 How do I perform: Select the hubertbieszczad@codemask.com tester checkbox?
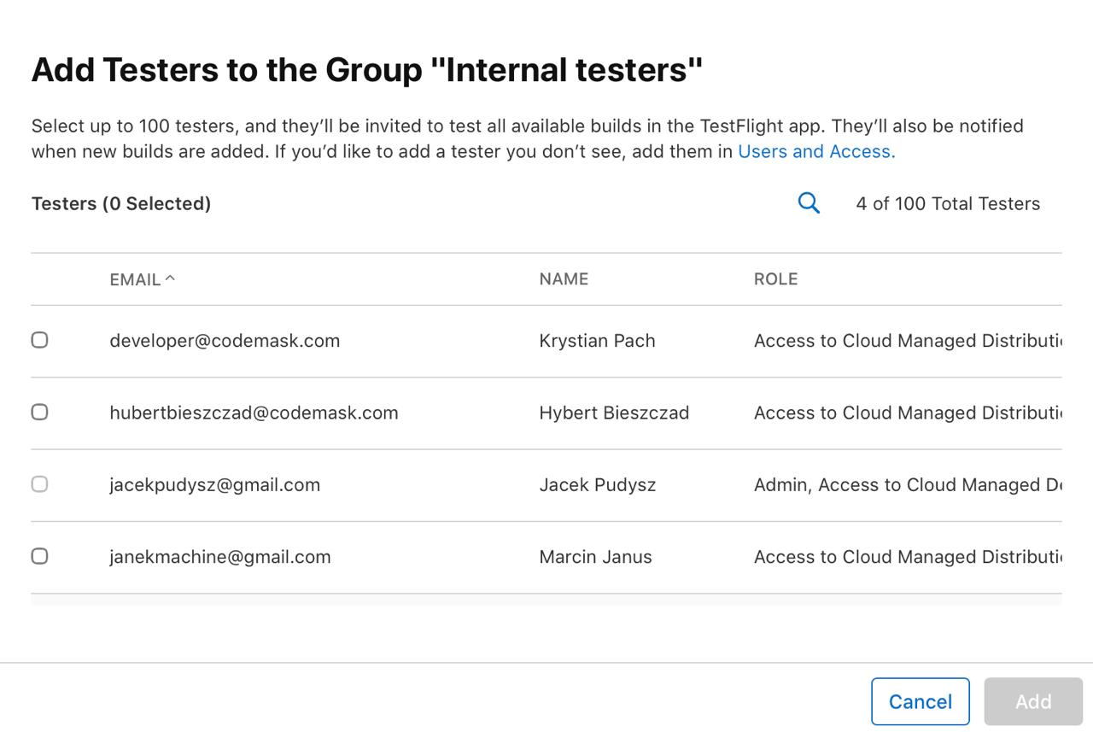[x=39, y=412]
